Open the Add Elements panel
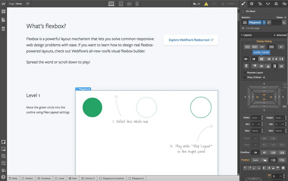The height and width of the screenshot is (181, 288). pos(3,12)
